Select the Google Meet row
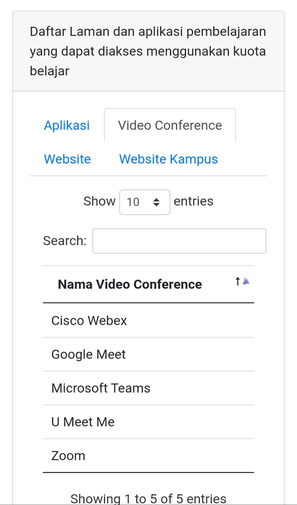Screen dimensions: 297x505 tap(89, 354)
